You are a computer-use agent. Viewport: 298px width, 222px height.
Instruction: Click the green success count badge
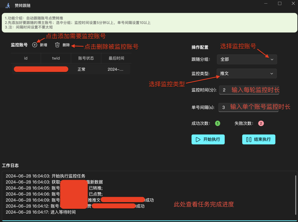[217, 123]
